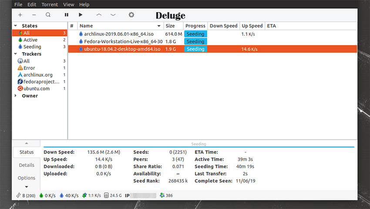
Task: Click download speed 0 K/s status item
Action: (x=47, y=196)
